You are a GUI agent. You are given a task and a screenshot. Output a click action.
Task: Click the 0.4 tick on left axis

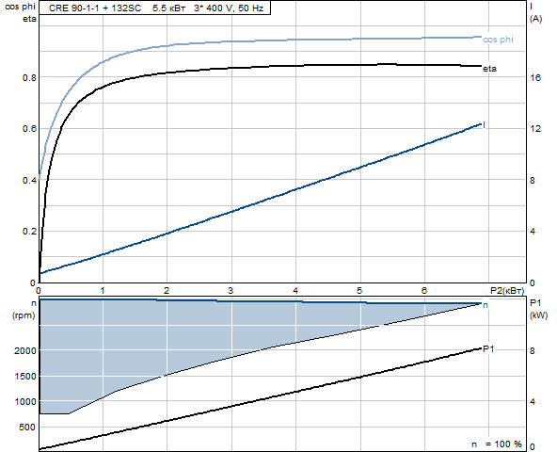click(x=29, y=180)
